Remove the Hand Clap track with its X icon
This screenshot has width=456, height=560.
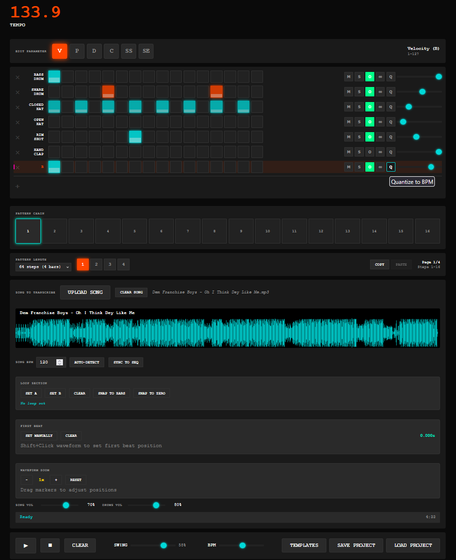point(17,152)
